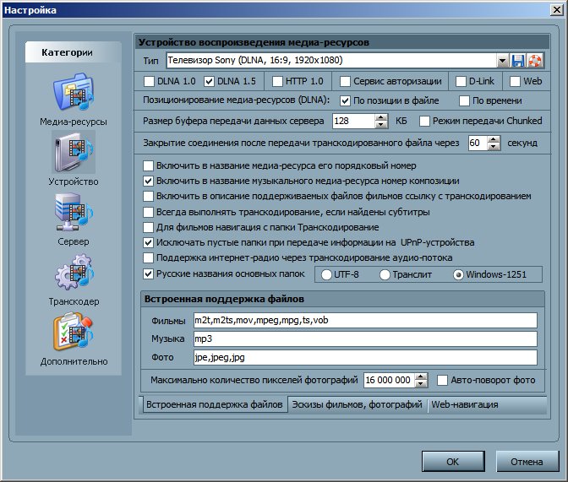Select the Windows-1251 radio button
Viewport: 568px width, 482px height.
pyautogui.click(x=458, y=274)
